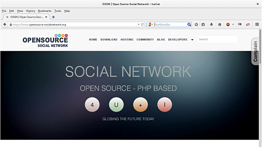This screenshot has width=262, height=147.
Task: Click the pink circle labeled 4
Action: (x=92, y=105)
